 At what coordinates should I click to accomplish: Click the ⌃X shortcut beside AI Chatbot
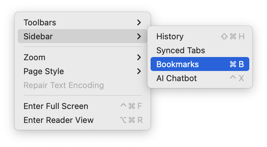(237, 78)
